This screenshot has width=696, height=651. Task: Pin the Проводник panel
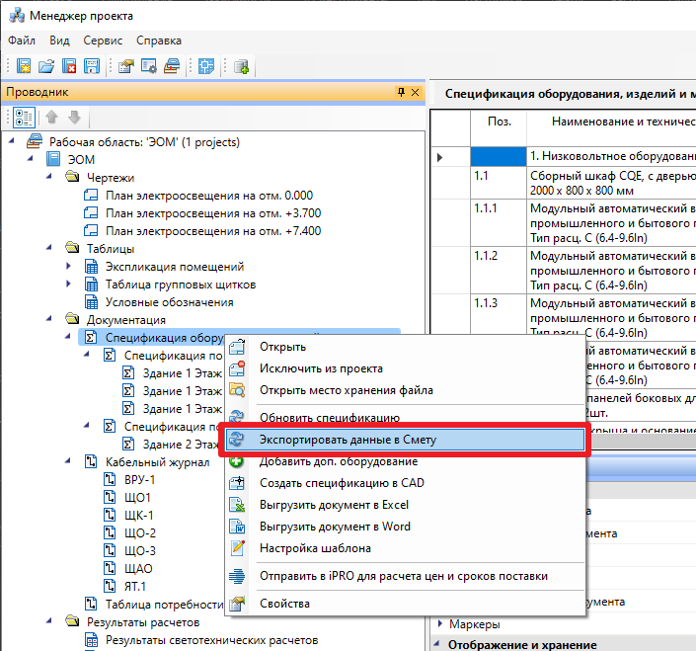click(401, 92)
